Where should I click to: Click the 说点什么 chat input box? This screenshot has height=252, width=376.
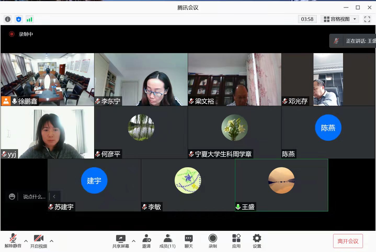pos(34,197)
